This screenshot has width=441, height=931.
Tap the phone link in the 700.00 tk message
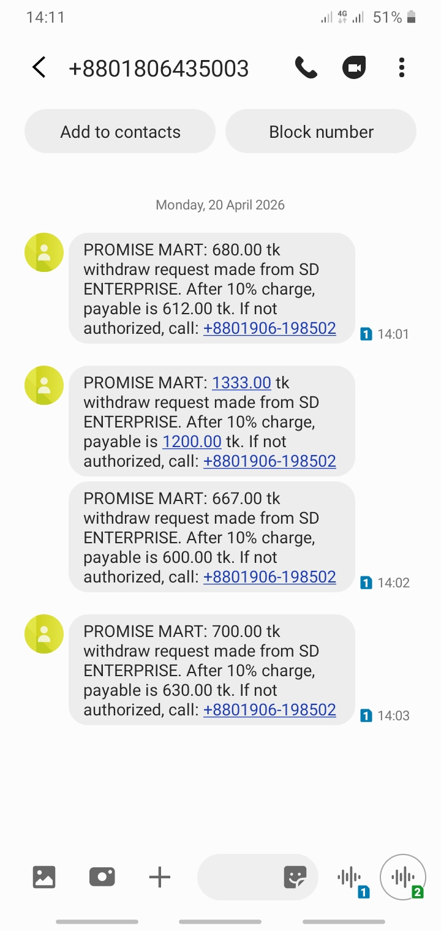coord(269,710)
